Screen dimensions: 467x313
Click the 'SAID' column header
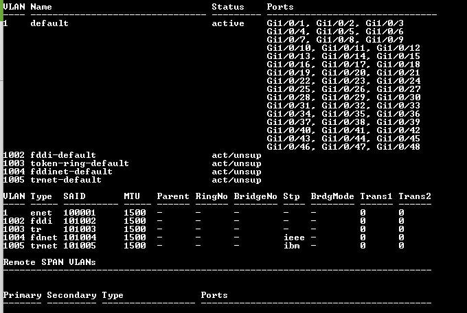(x=74, y=196)
